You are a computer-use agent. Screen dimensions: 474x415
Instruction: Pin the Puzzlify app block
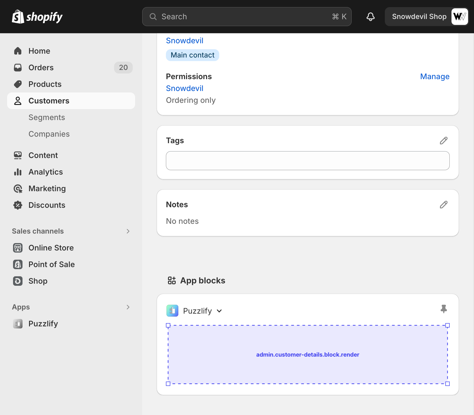(x=443, y=309)
